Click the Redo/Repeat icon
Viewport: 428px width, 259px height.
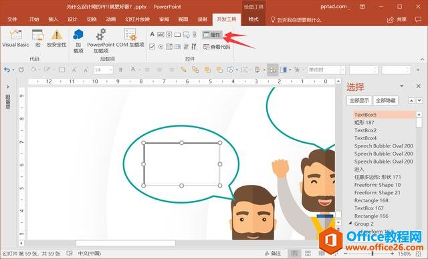(x=21, y=70)
